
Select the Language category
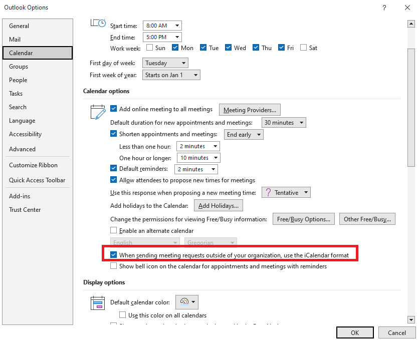[x=38, y=121]
